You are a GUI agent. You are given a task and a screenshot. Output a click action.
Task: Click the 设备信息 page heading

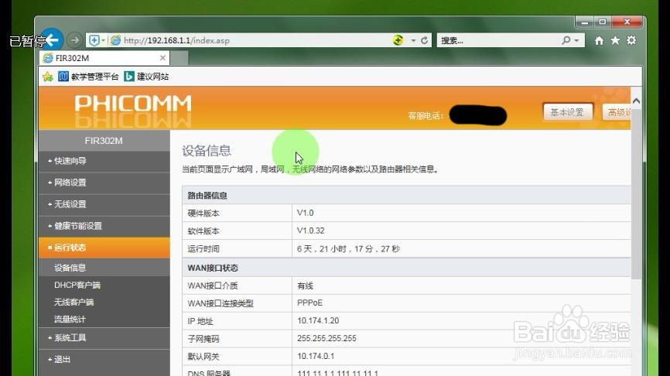207,150
